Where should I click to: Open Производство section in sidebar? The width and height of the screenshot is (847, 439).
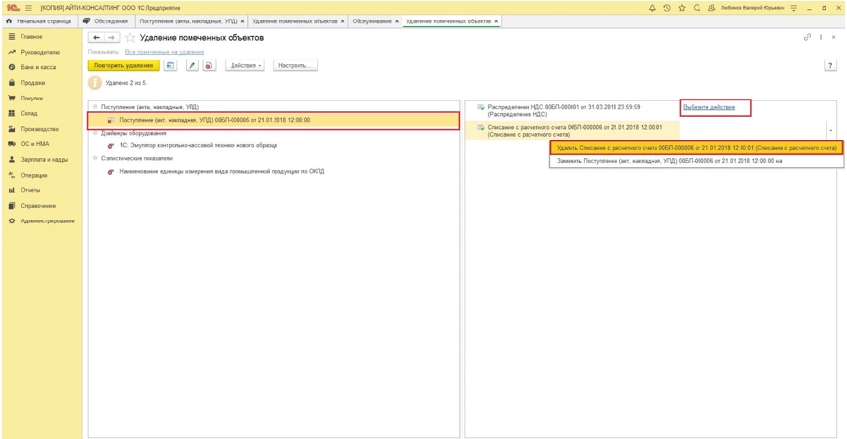pos(39,129)
